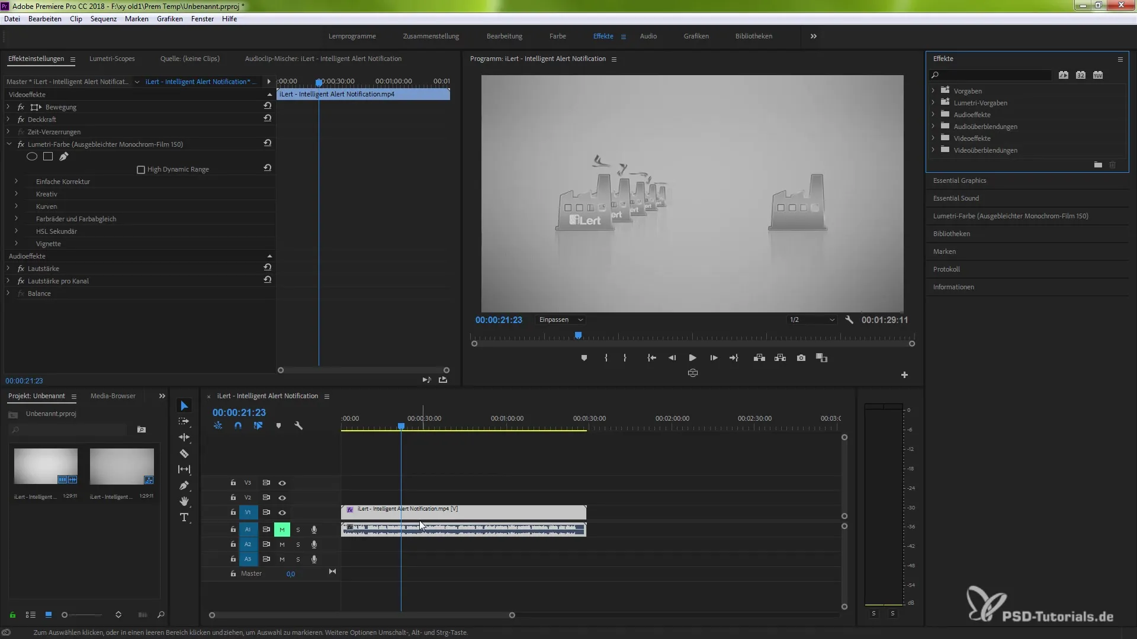Select the Hand tool
This screenshot has width=1137, height=639.
(184, 501)
